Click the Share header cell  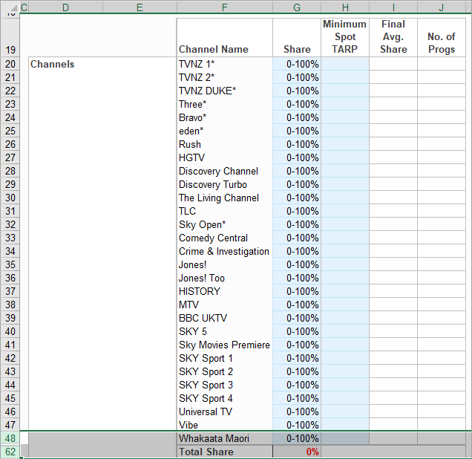tap(297, 37)
